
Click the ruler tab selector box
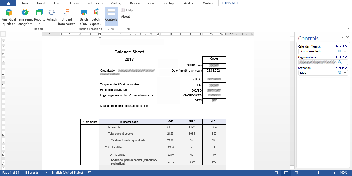(x=3, y=34)
